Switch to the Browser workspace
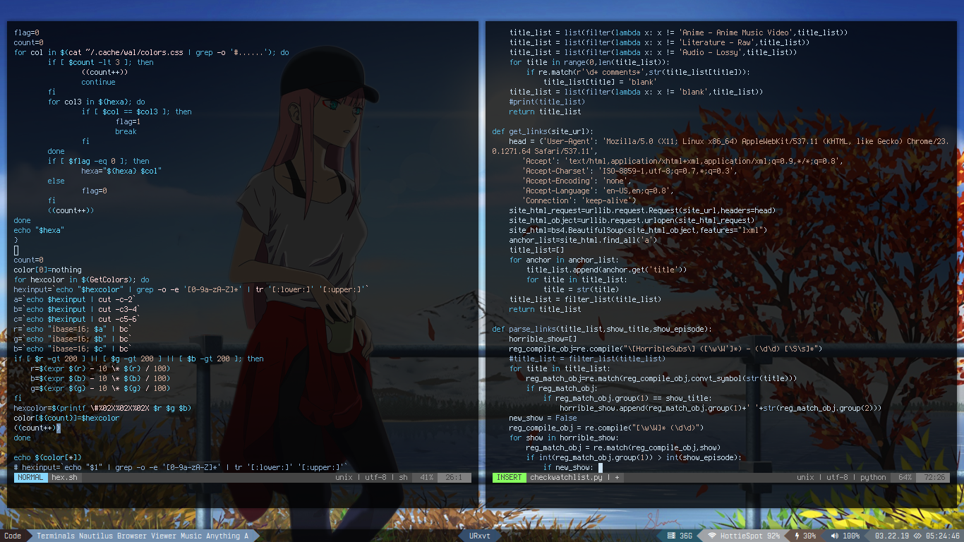964x542 pixels. (133, 536)
